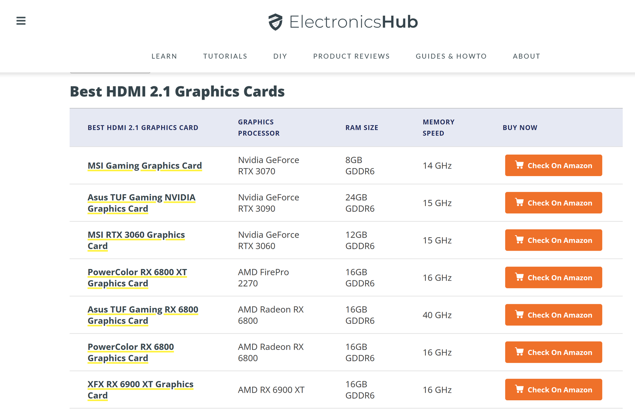Check XFX RX 6900 XT on Amazon

click(x=553, y=390)
